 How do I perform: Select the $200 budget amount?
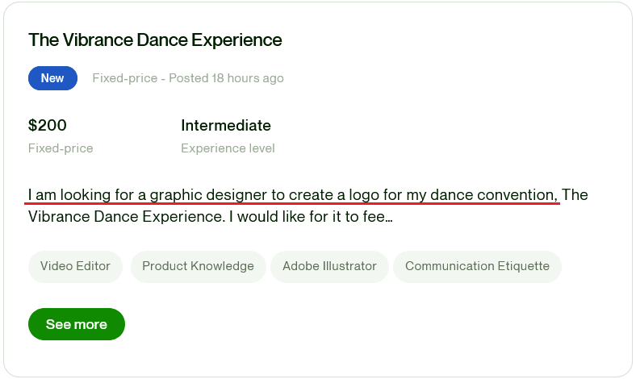point(48,126)
